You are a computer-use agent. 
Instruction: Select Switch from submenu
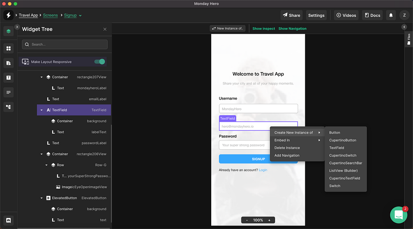(346, 186)
